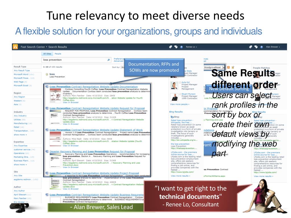Filter by Microsoft Excel result type
Image resolution: width=291 pixels, height=218 pixels.
coord(23,85)
